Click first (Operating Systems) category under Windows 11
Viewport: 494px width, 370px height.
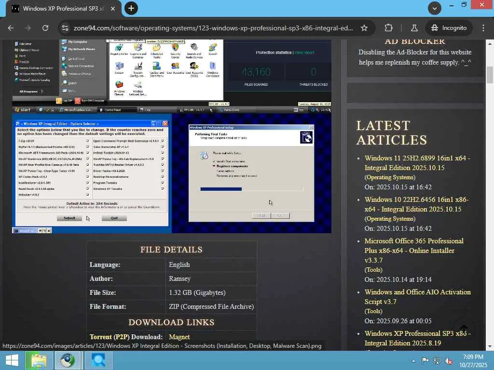390,177
